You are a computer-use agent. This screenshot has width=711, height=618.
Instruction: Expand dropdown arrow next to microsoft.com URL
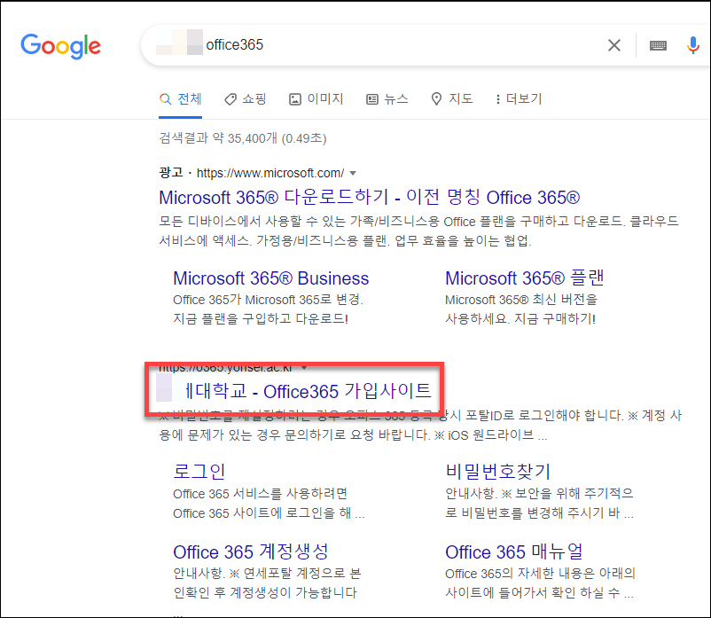(353, 173)
